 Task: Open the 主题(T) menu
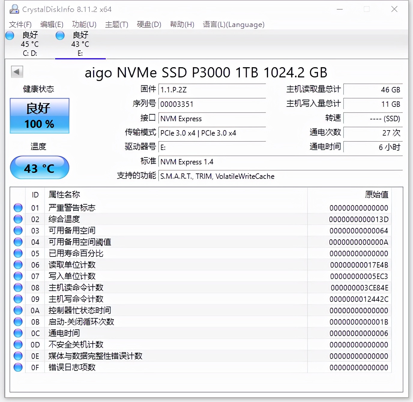pyautogui.click(x=116, y=25)
